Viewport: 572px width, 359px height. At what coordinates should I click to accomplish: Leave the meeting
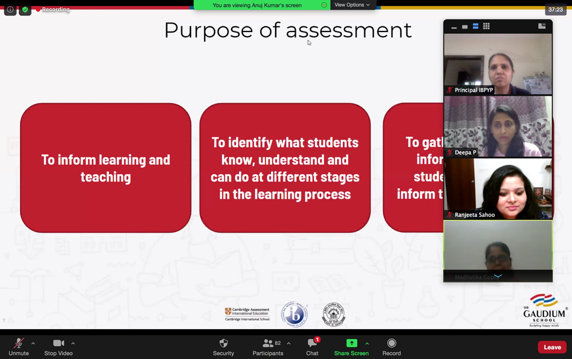[x=552, y=347]
